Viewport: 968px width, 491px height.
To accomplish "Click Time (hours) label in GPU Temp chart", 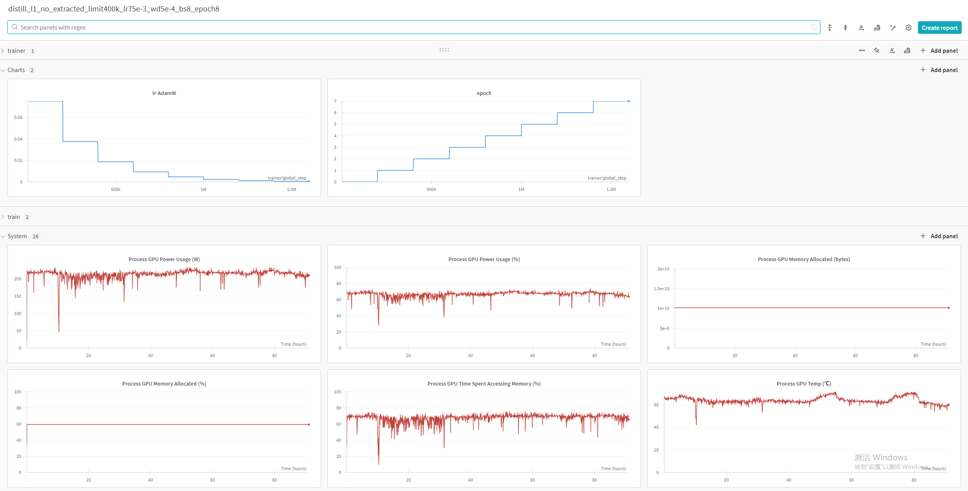I will [x=933, y=469].
